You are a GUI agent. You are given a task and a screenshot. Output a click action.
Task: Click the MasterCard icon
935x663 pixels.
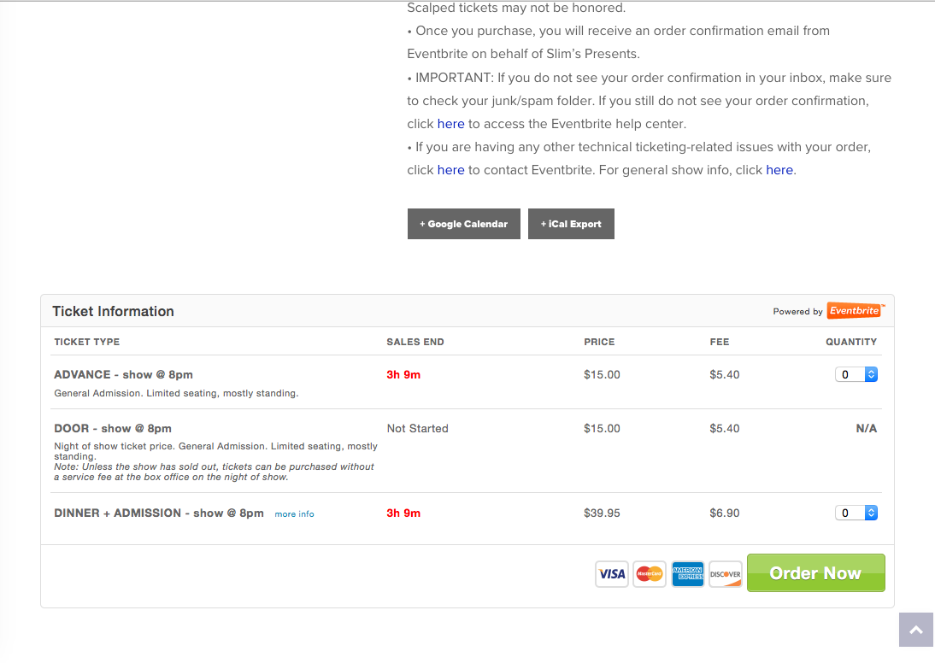pos(650,574)
